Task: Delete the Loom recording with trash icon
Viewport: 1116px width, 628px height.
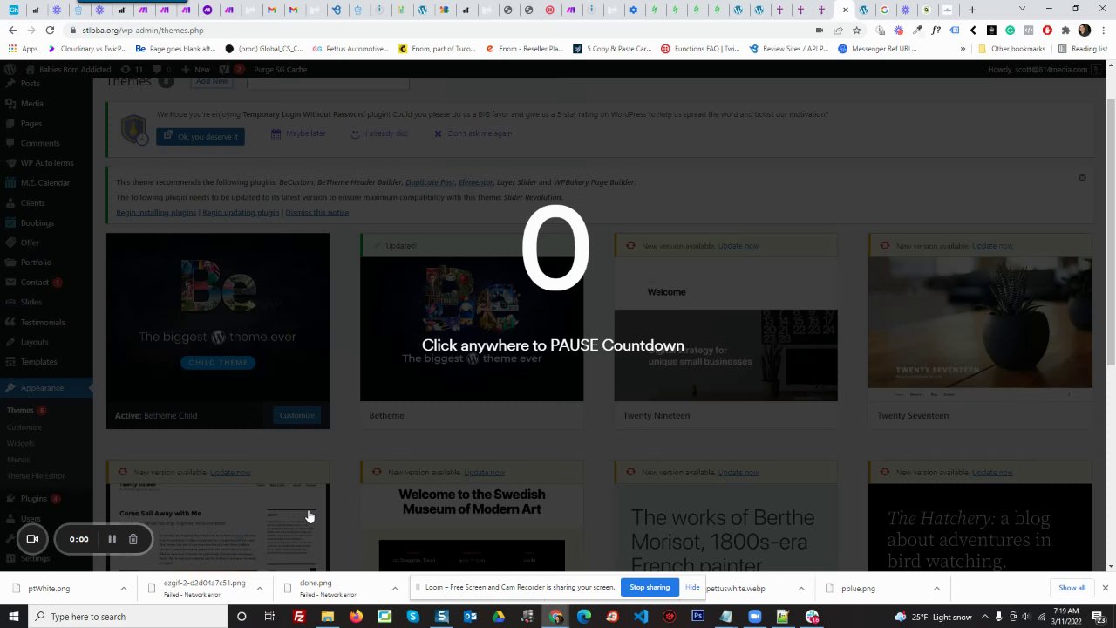Action: (x=133, y=539)
